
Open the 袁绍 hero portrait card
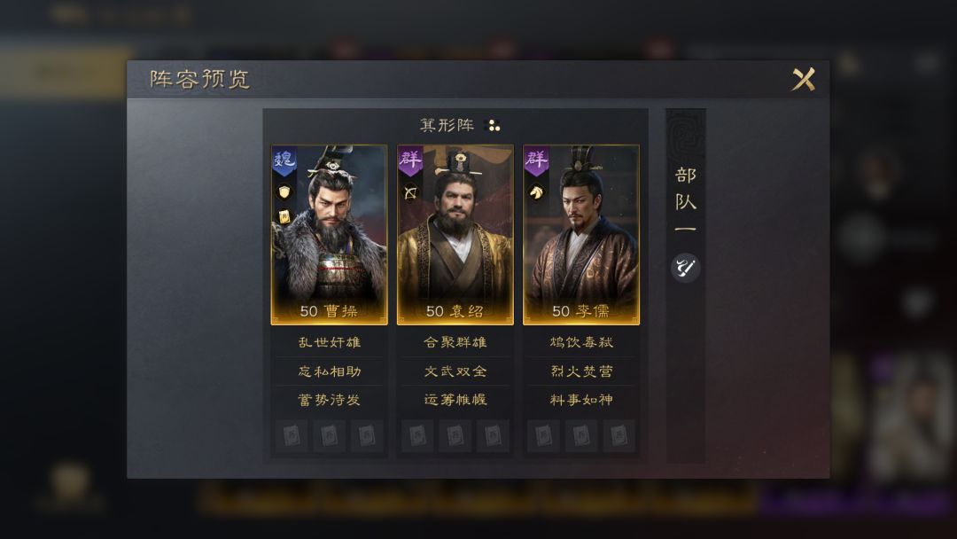point(455,235)
